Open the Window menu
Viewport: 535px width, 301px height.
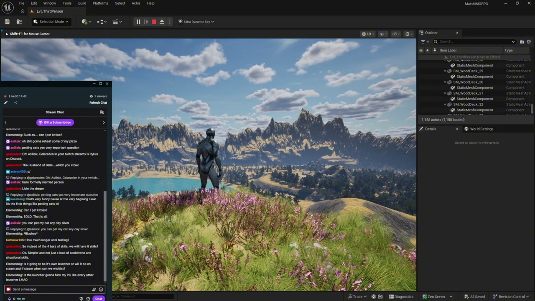[x=50, y=3]
